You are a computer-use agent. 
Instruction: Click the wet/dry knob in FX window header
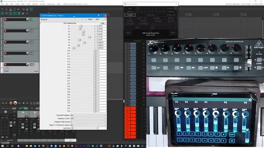[x=103, y=19]
